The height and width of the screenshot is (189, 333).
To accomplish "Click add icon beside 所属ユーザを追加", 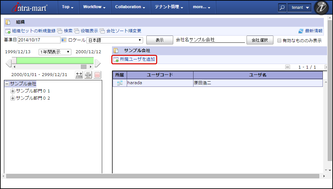I will click(x=116, y=59).
